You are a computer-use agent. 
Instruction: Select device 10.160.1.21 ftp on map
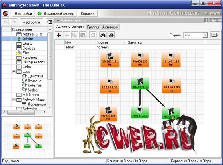click(x=110, y=59)
